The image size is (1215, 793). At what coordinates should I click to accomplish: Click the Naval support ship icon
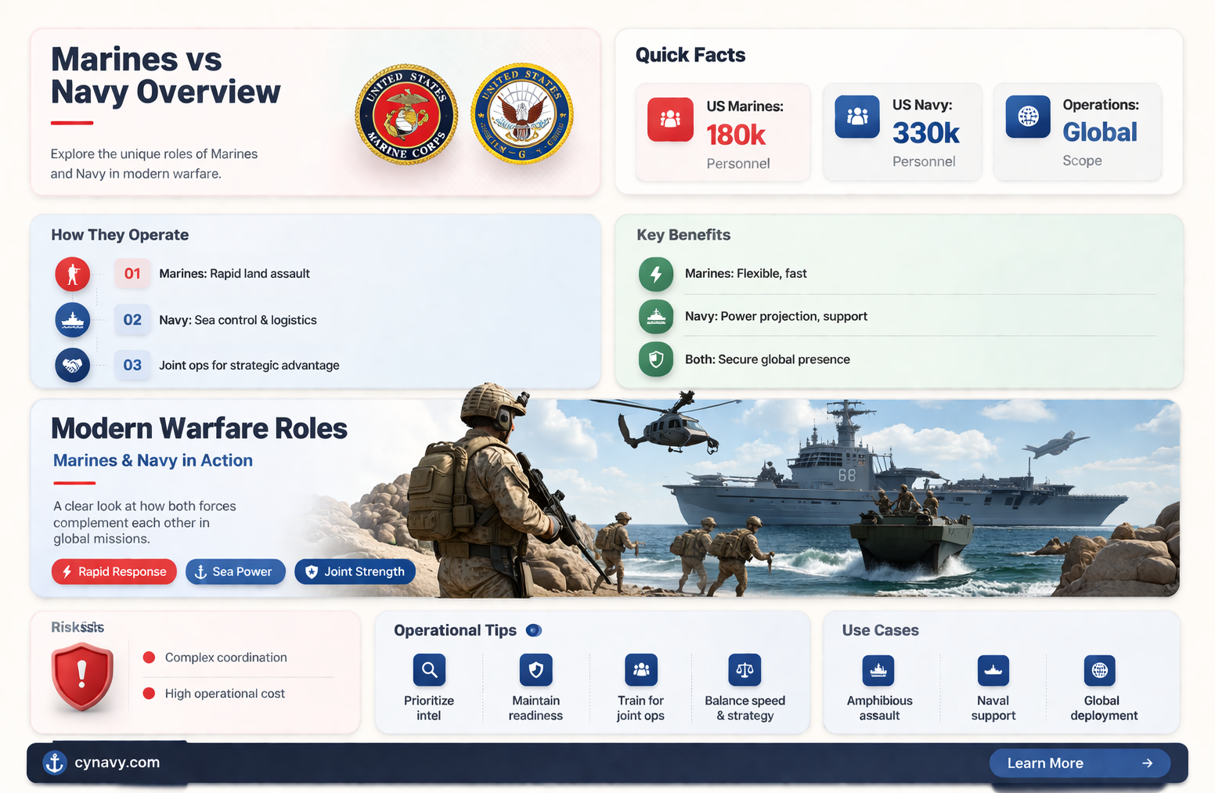[x=993, y=670]
